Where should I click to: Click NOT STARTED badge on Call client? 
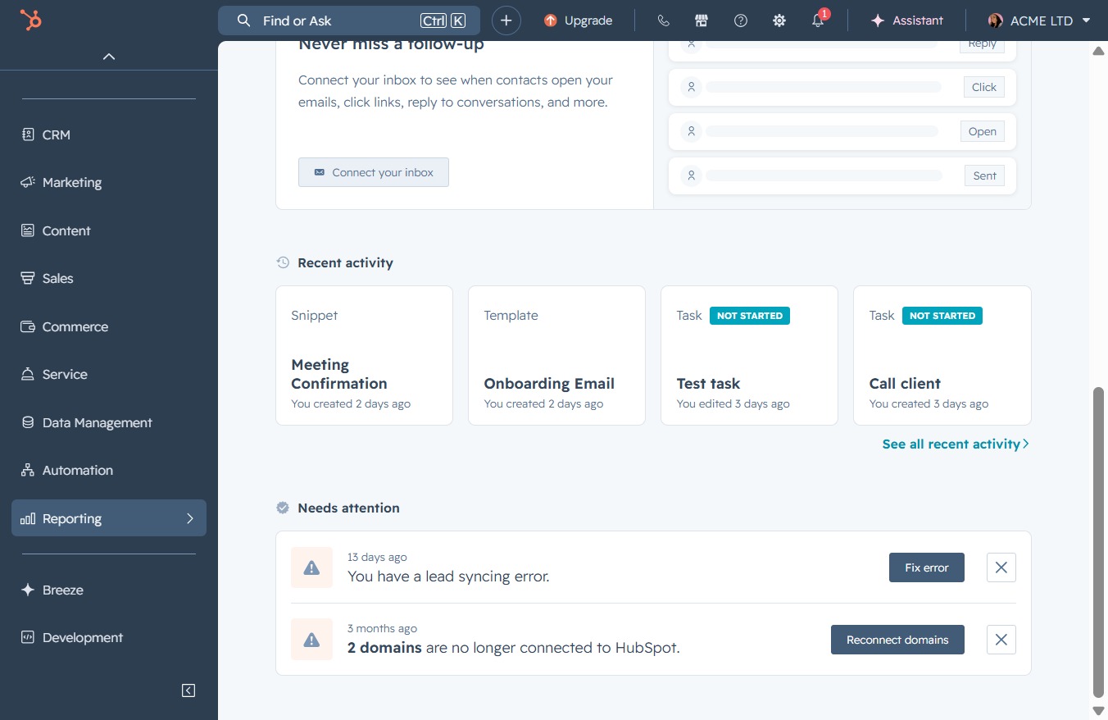click(x=942, y=316)
